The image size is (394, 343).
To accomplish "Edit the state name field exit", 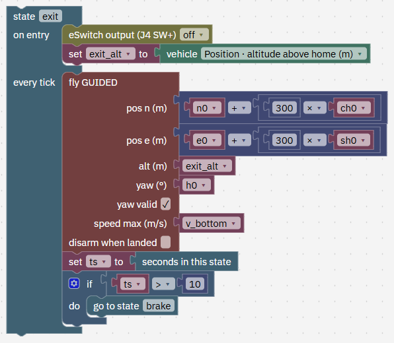I will tap(50, 16).
